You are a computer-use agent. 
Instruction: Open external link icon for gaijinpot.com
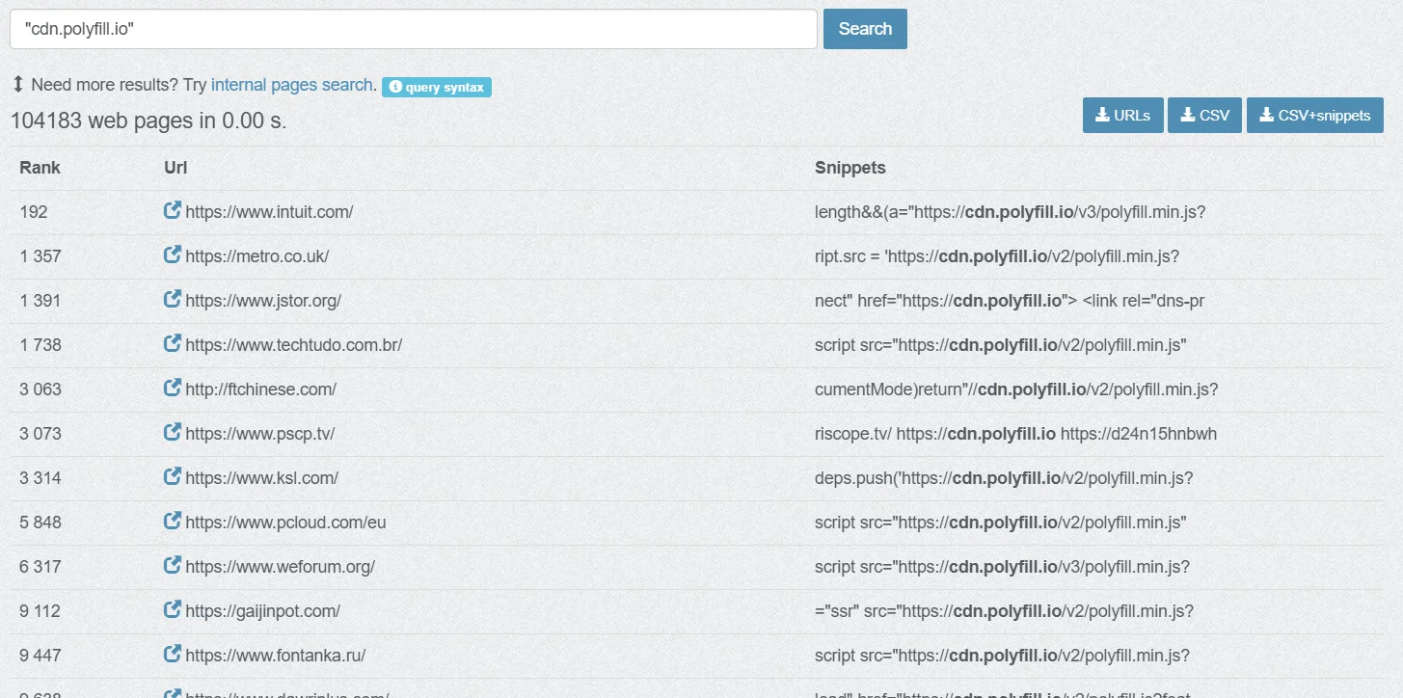point(173,609)
